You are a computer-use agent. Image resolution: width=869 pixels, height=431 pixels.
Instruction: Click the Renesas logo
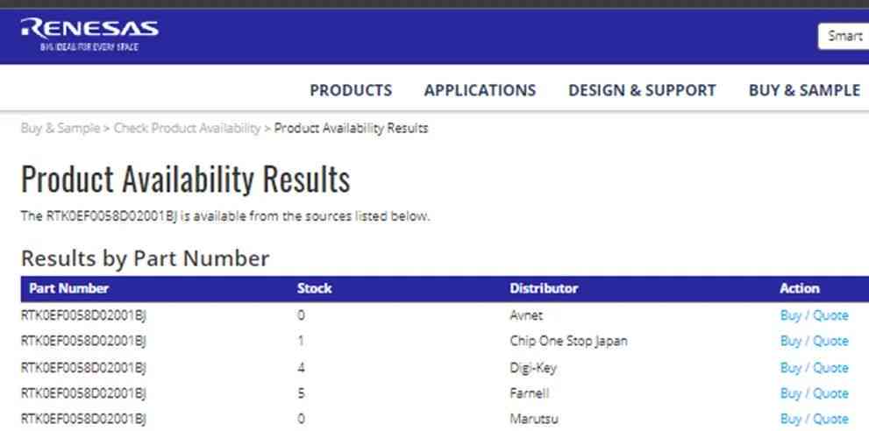coord(89,34)
